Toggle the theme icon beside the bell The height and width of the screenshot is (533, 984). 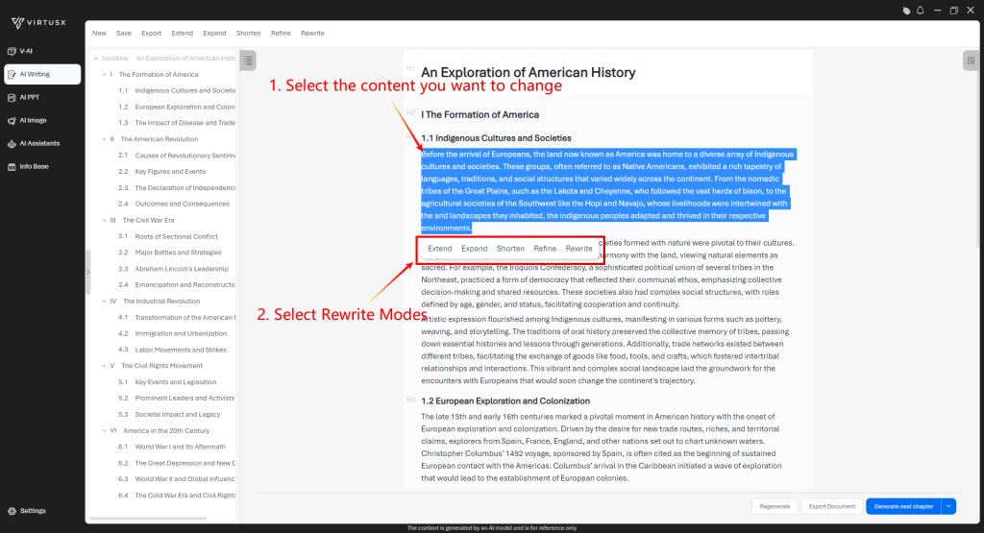pyautogui.click(x=906, y=10)
